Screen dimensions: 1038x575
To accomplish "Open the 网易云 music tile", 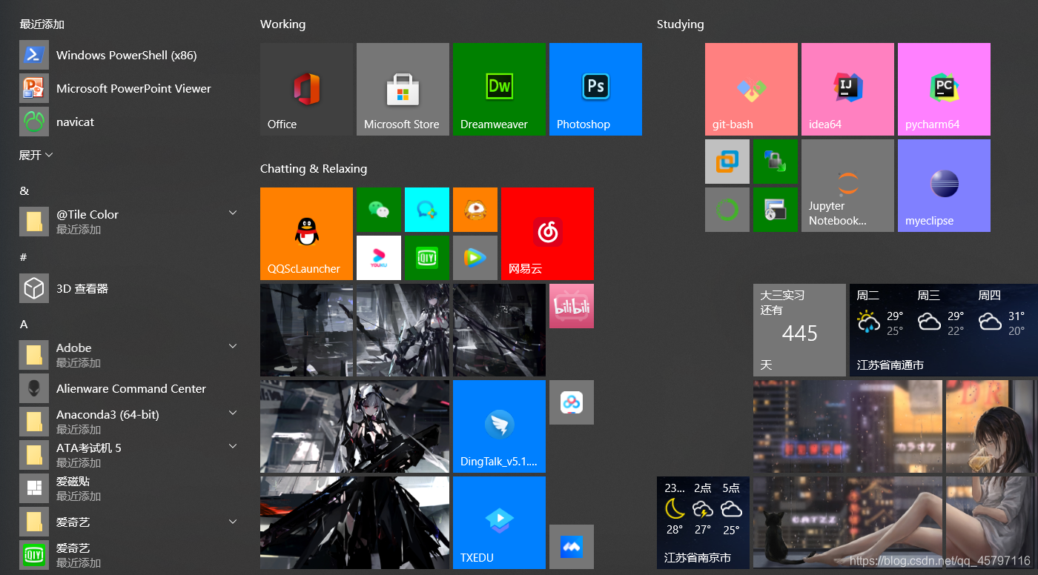I will coord(547,233).
